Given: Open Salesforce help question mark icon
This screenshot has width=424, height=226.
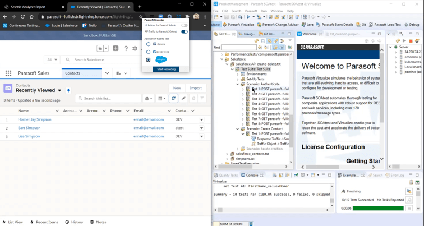Looking at the screenshot, I should pyautogui.click(x=126, y=48).
